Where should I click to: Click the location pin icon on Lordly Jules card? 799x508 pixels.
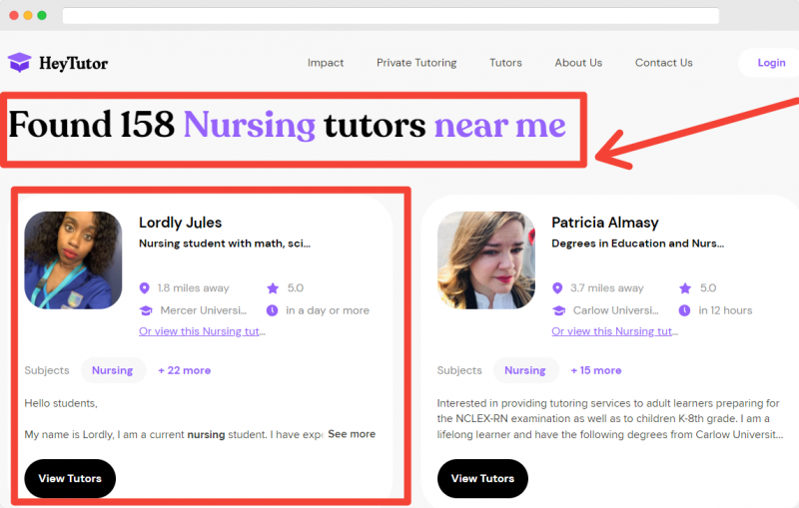tap(145, 288)
